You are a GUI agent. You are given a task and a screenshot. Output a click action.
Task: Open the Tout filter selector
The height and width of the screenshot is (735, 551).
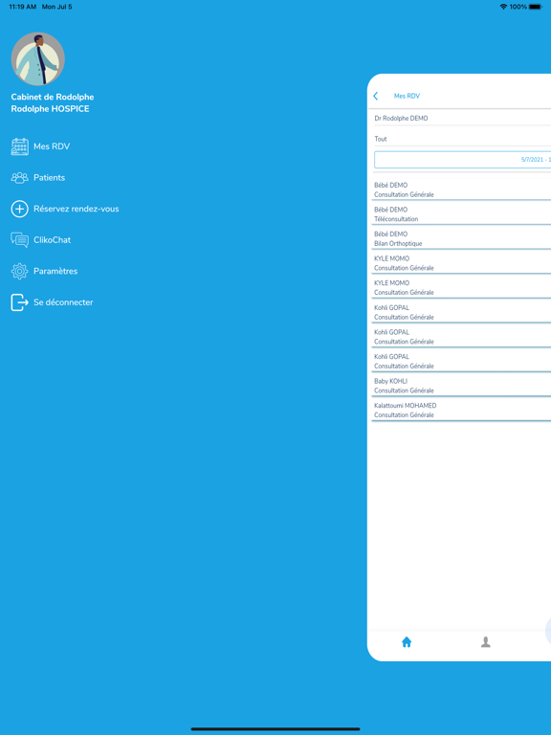(x=461, y=139)
